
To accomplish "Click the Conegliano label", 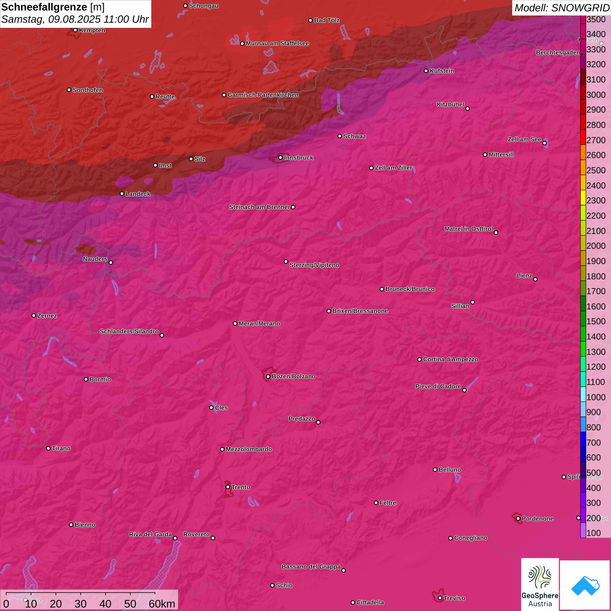I will click(x=470, y=538).
